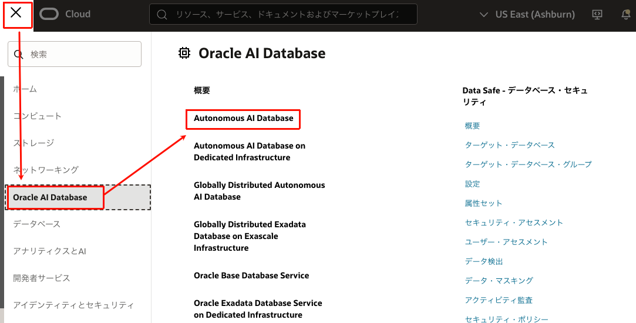This screenshot has height=323, width=636.
Task: Open the notifications bell
Action: coord(625,15)
